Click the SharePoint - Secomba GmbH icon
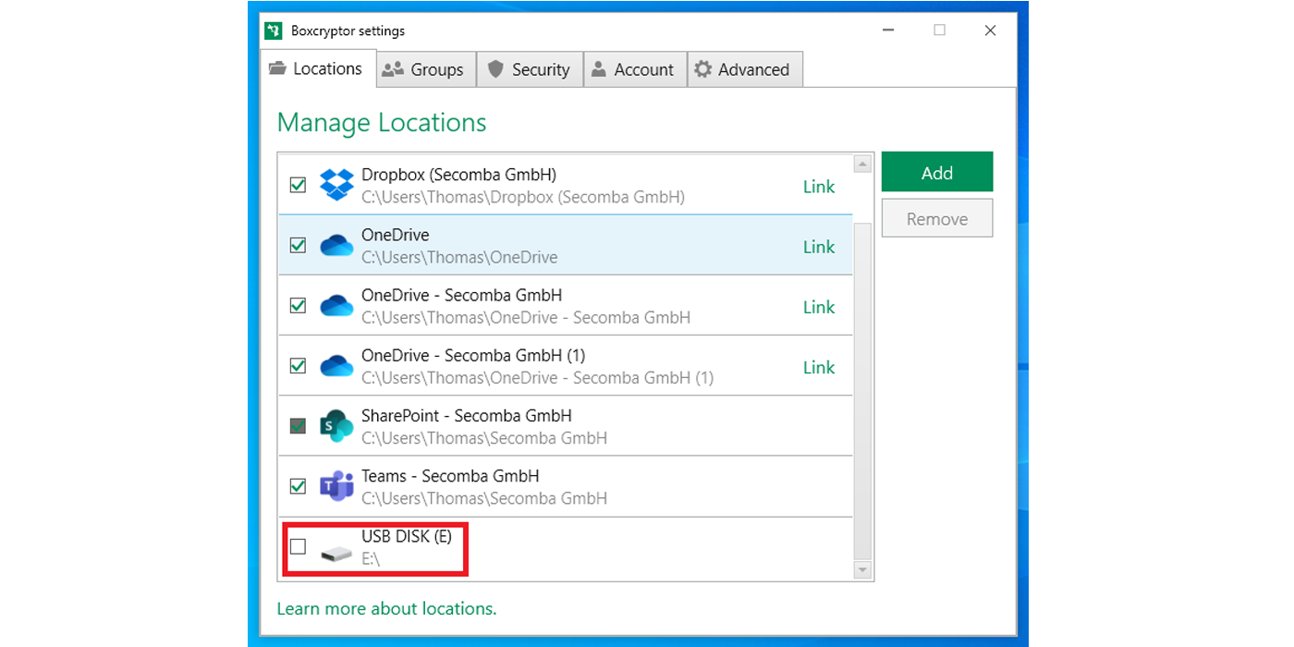 pos(336,426)
